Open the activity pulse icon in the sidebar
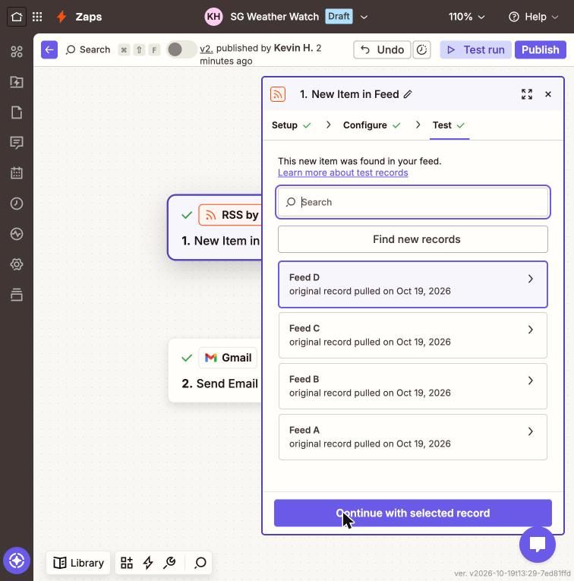The image size is (574, 581). click(17, 234)
